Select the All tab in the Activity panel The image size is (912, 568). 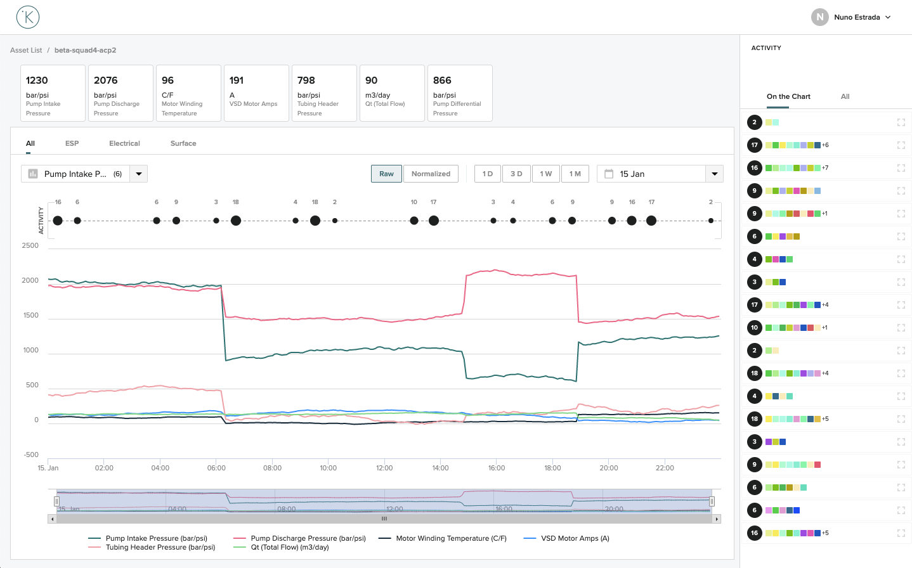click(845, 96)
